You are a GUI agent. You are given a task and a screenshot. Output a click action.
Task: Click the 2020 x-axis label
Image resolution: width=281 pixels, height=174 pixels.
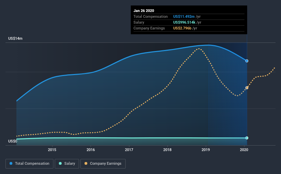coord(244,150)
